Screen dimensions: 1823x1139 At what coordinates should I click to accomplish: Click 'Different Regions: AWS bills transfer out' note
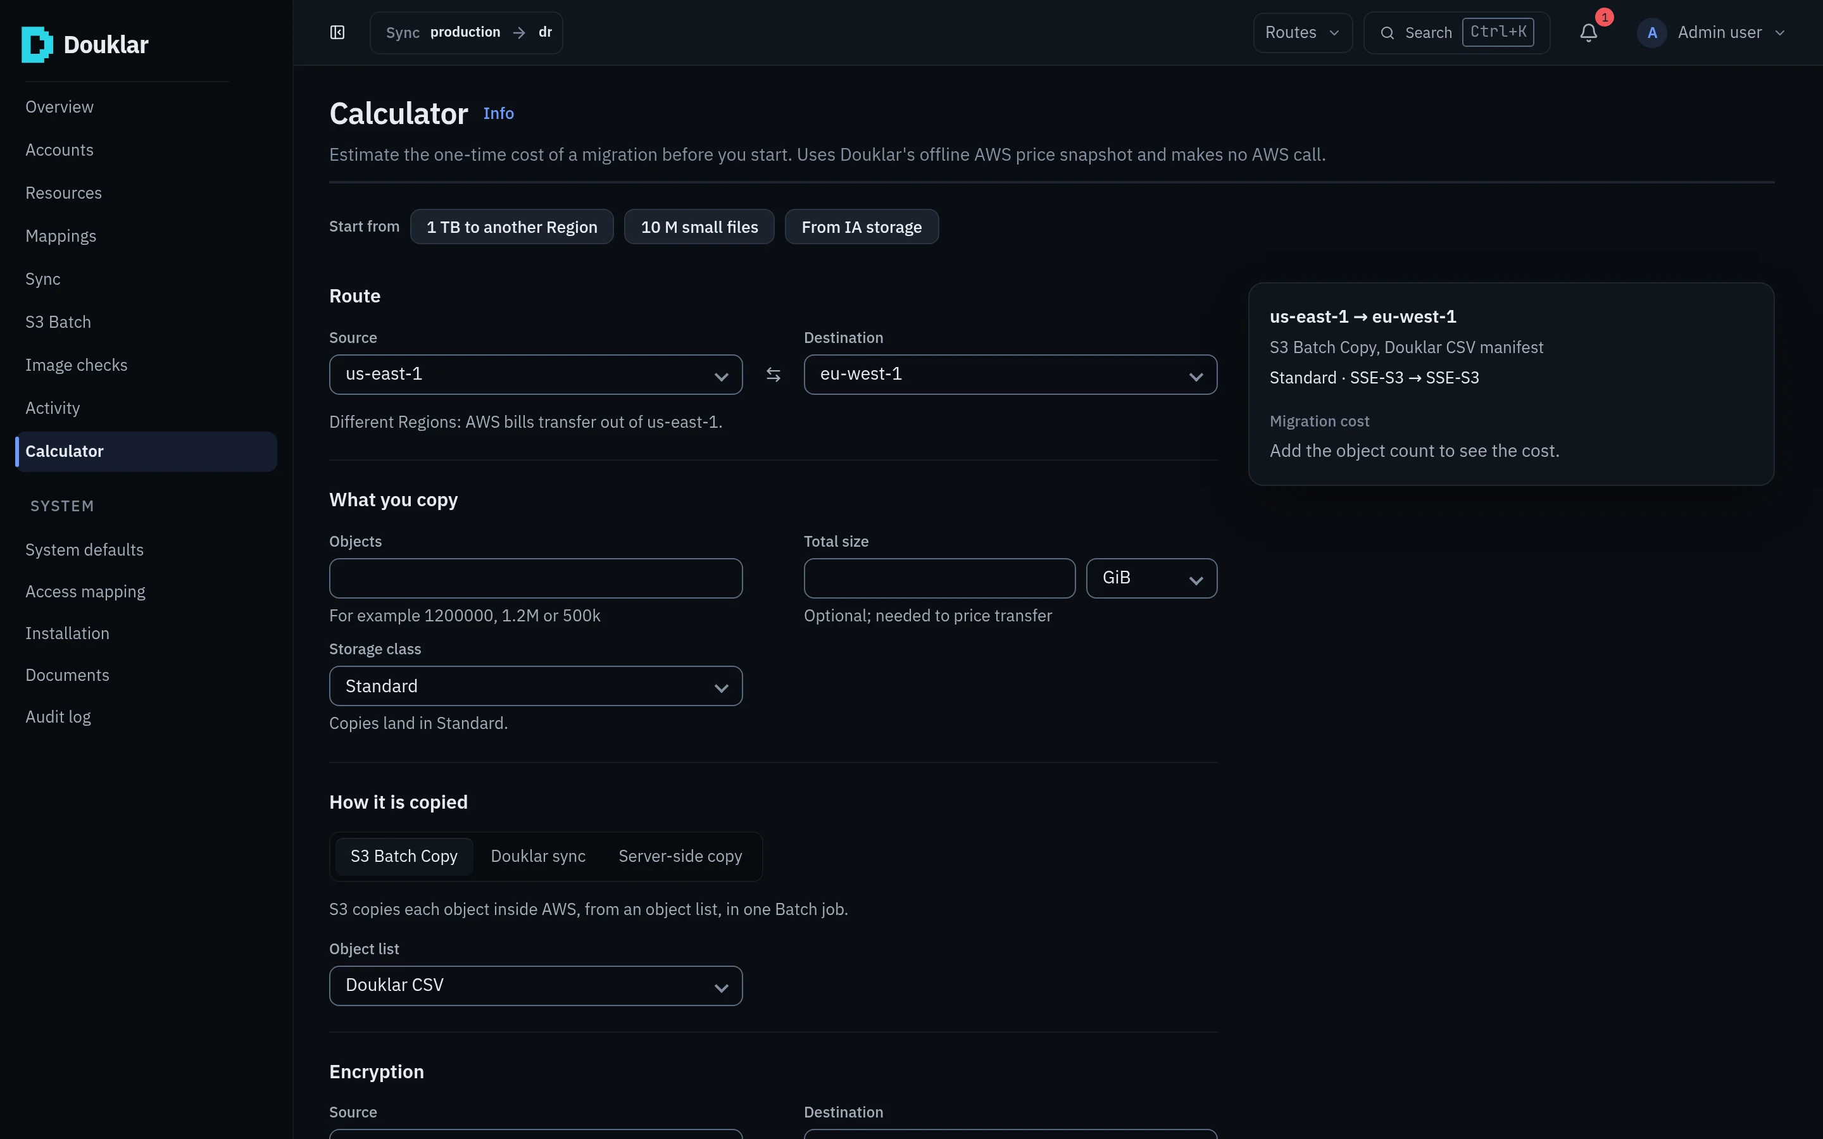pos(525,422)
